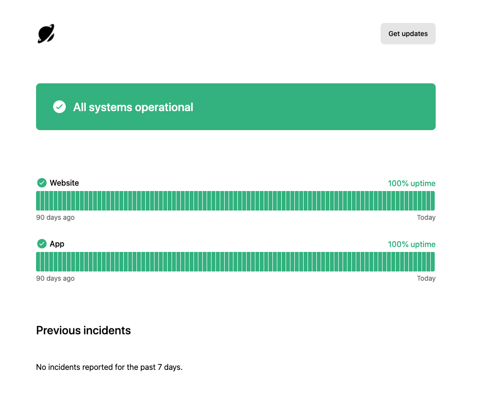Click the Today label under the App chart
The image size is (481, 404).
(426, 278)
